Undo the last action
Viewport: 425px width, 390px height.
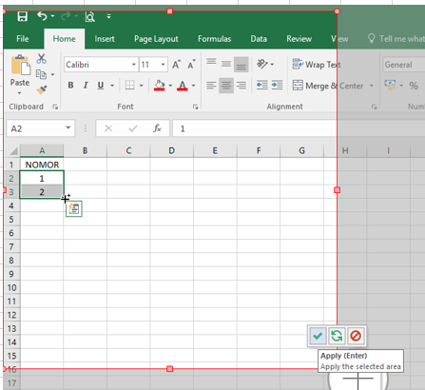42,15
